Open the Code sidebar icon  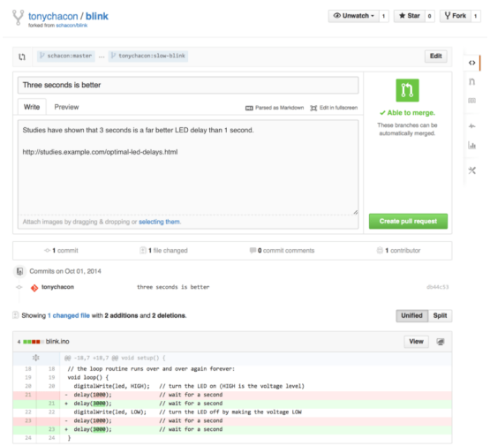pos(471,63)
